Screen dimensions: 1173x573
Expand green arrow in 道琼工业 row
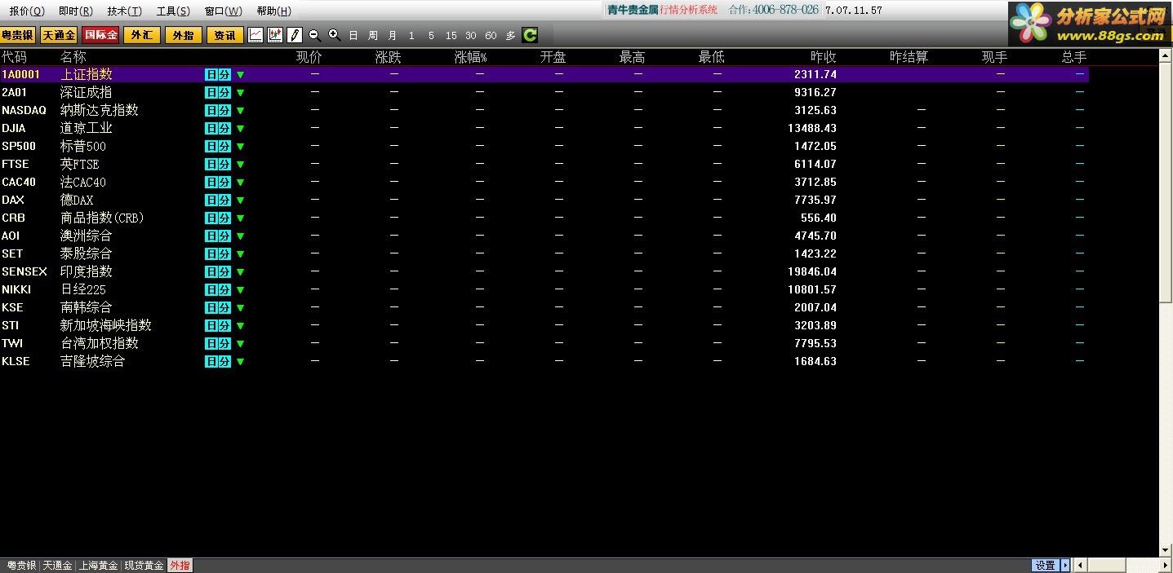240,128
